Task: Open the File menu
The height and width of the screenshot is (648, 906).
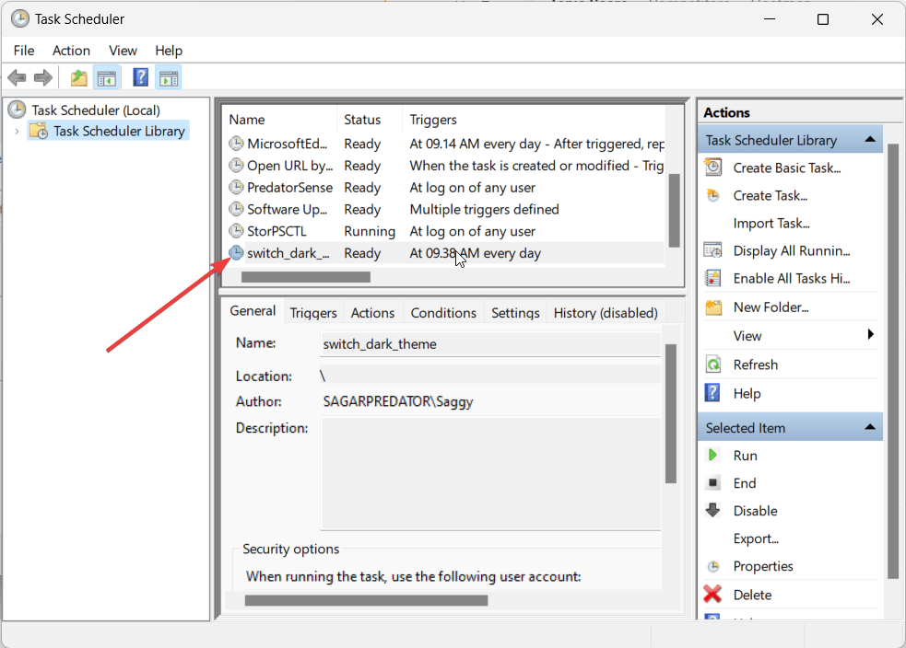Action: pyautogui.click(x=24, y=51)
